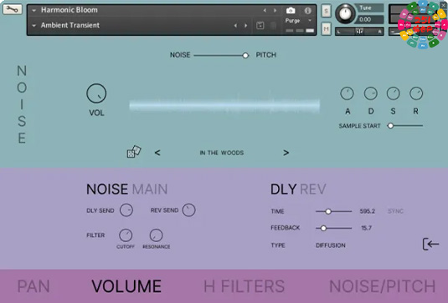This screenshot has width=448, height=303.
Task: Click the noise waveform display
Action: (x=224, y=105)
